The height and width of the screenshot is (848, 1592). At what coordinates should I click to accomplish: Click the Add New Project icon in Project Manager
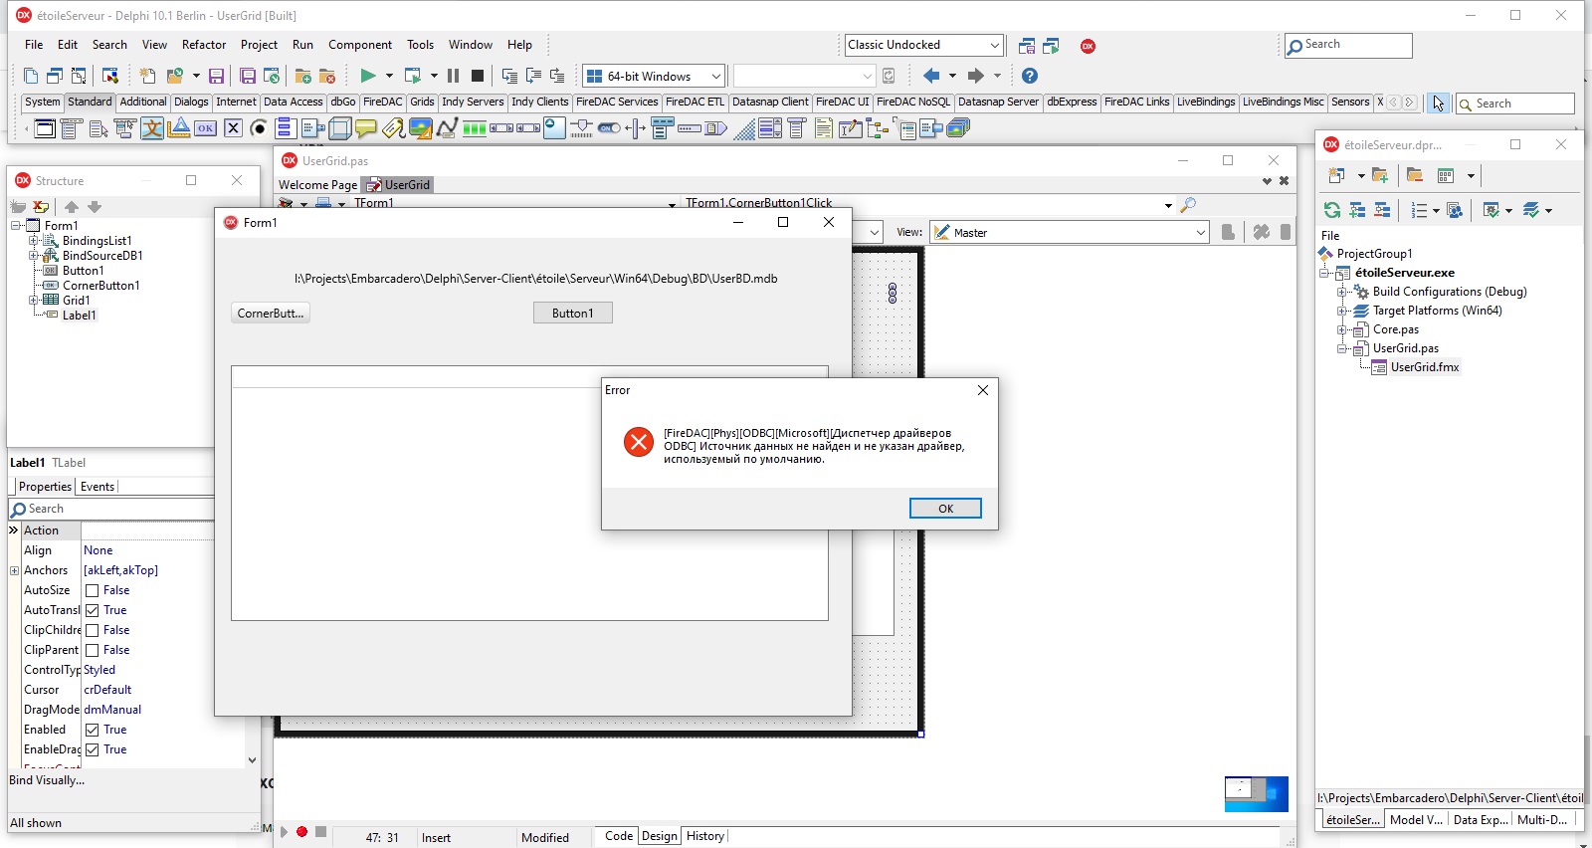1337,175
